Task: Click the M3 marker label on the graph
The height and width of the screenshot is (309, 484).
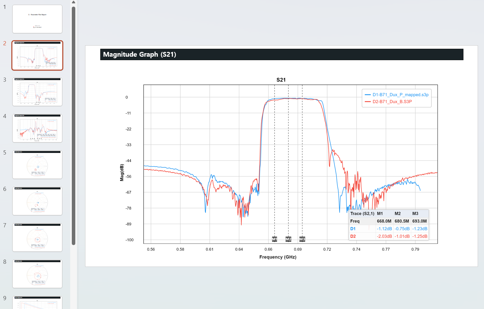Action: tap(302, 239)
